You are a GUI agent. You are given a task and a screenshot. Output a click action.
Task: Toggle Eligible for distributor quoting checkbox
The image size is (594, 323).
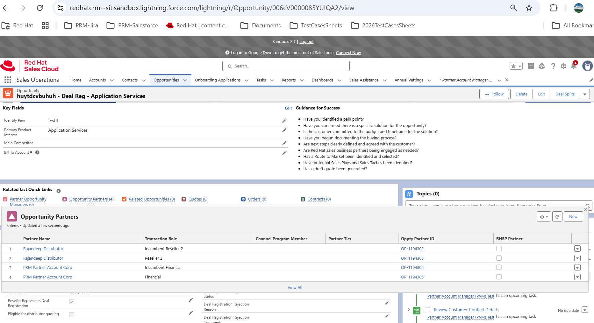pos(72,314)
